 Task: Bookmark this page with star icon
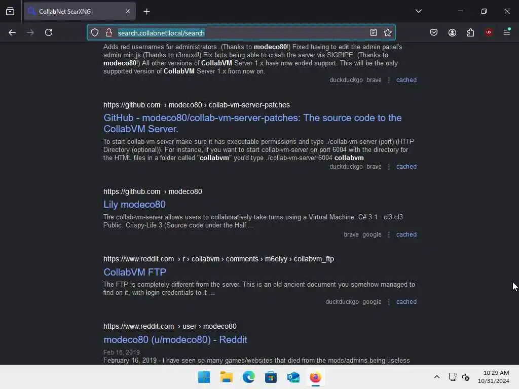(388, 32)
